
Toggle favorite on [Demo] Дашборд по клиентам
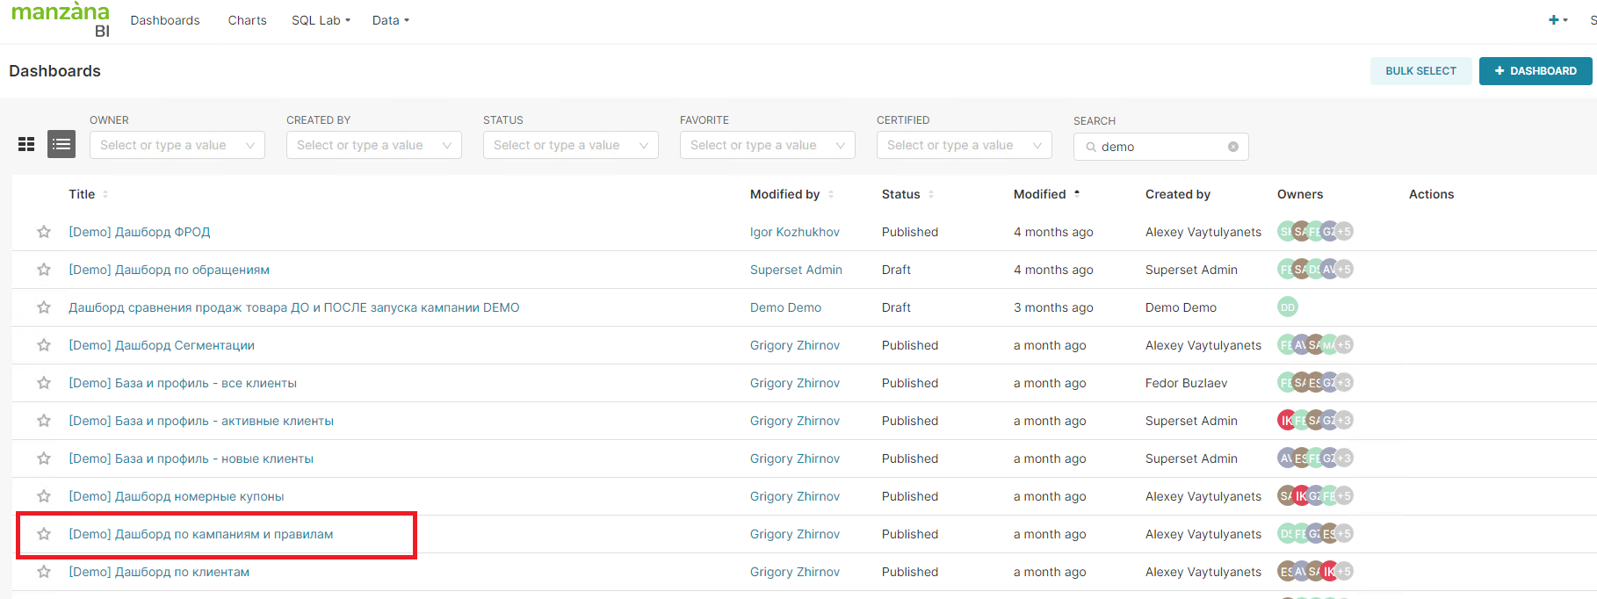coord(44,572)
